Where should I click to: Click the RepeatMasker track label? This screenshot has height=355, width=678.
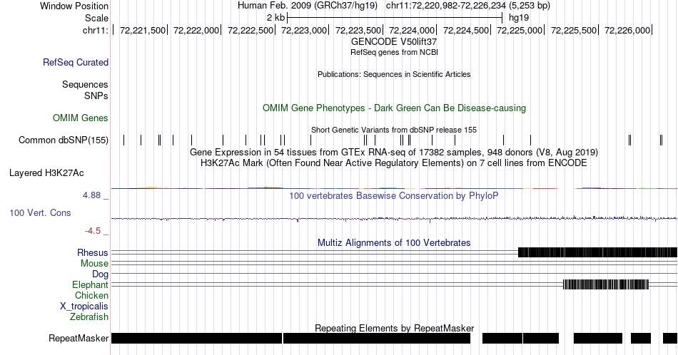(x=79, y=338)
